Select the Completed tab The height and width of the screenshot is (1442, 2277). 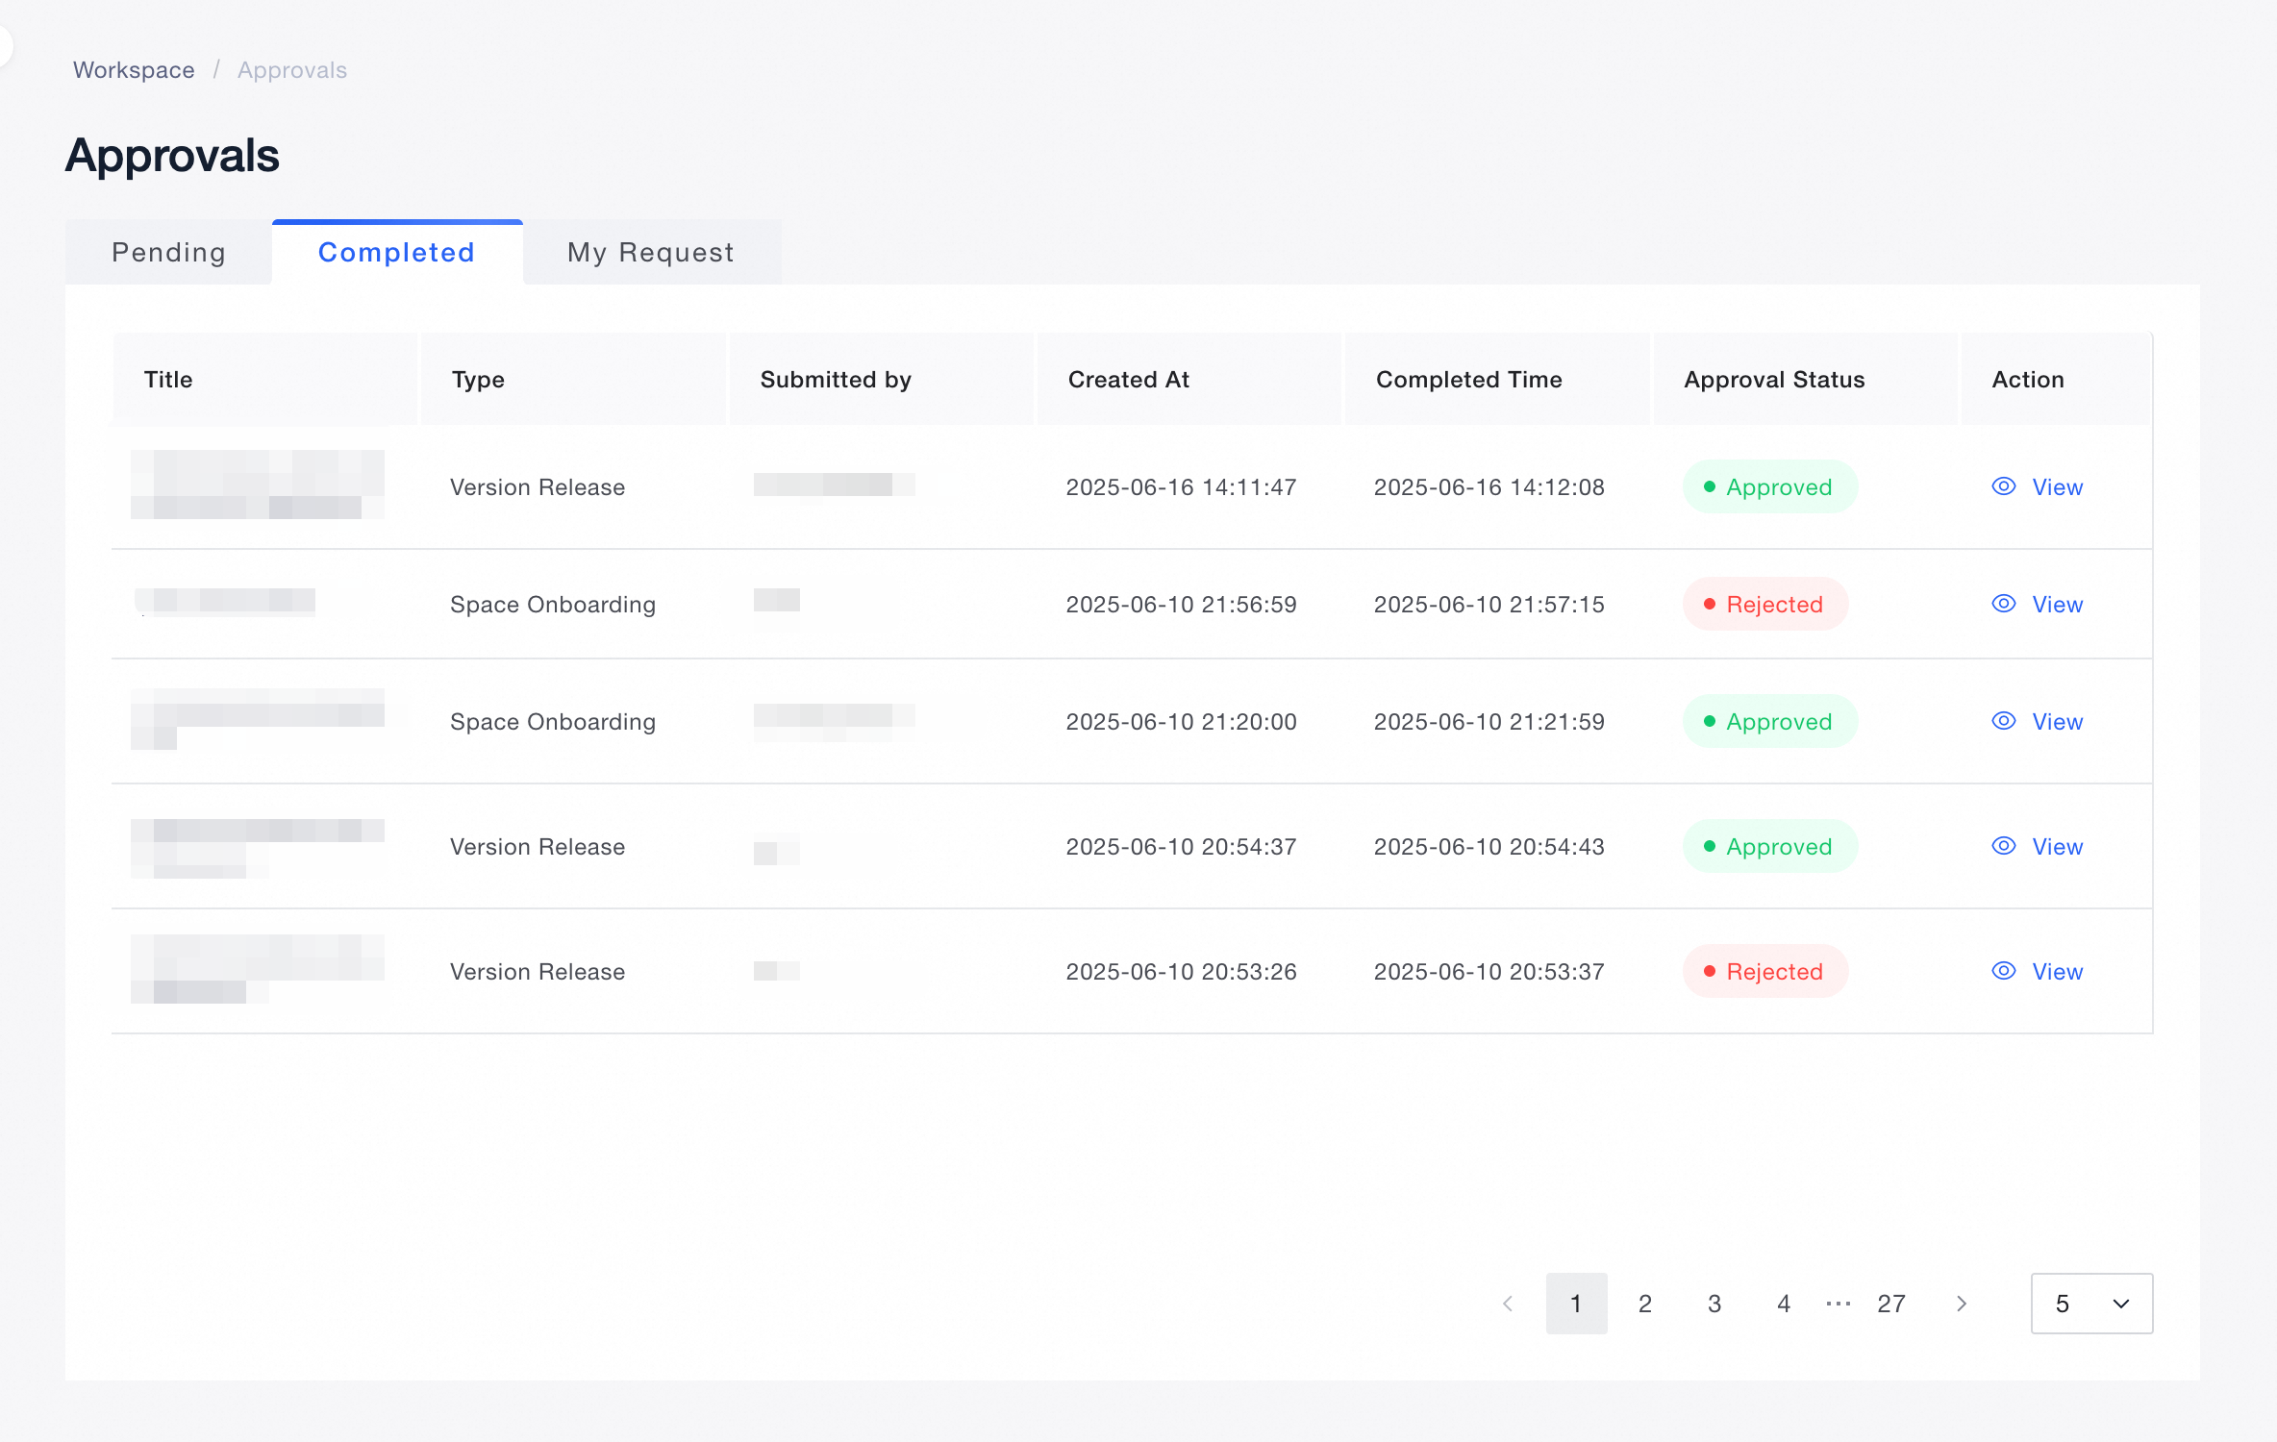pyautogui.click(x=397, y=252)
